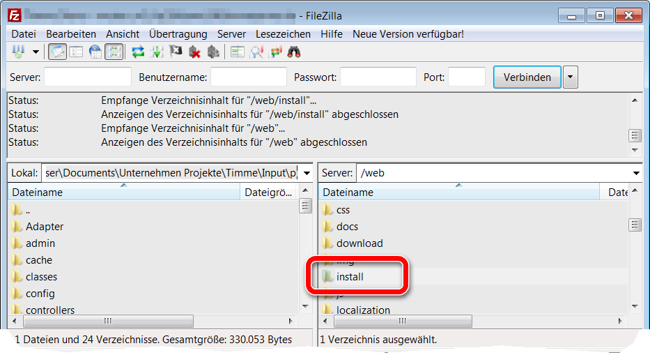Select the remote docs folder
This screenshot has height=355, width=650.
click(x=347, y=227)
